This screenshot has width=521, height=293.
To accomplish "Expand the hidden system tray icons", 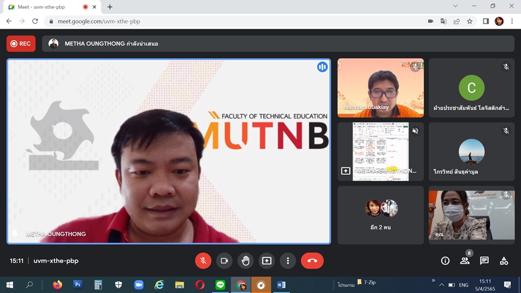I will point(442,285).
